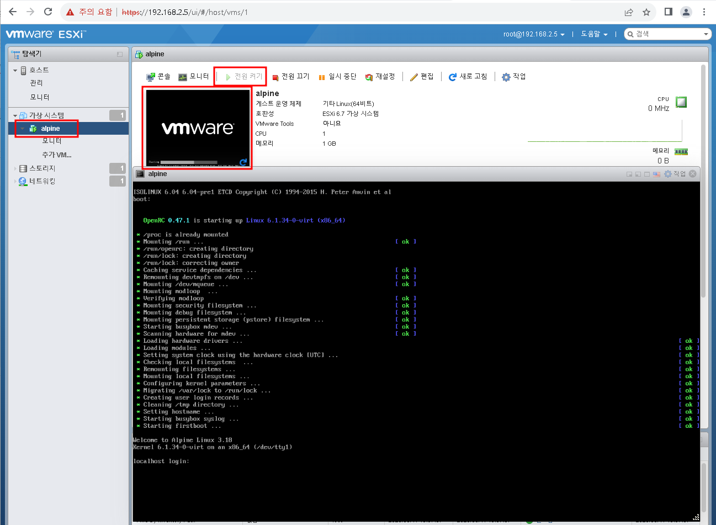Click the 편집 edit button
Viewport: 716px width, 525px height.
[422, 77]
